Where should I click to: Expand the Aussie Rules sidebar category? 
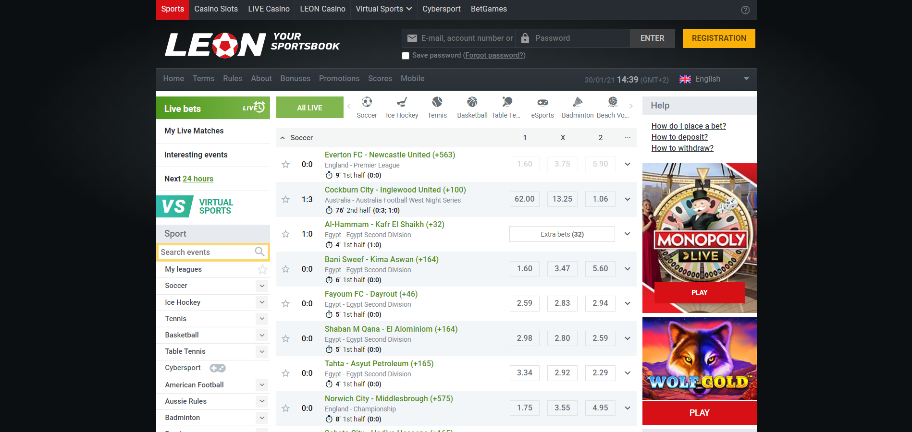click(x=262, y=401)
